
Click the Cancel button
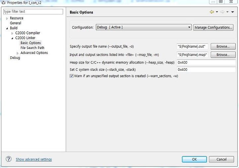[221, 159]
